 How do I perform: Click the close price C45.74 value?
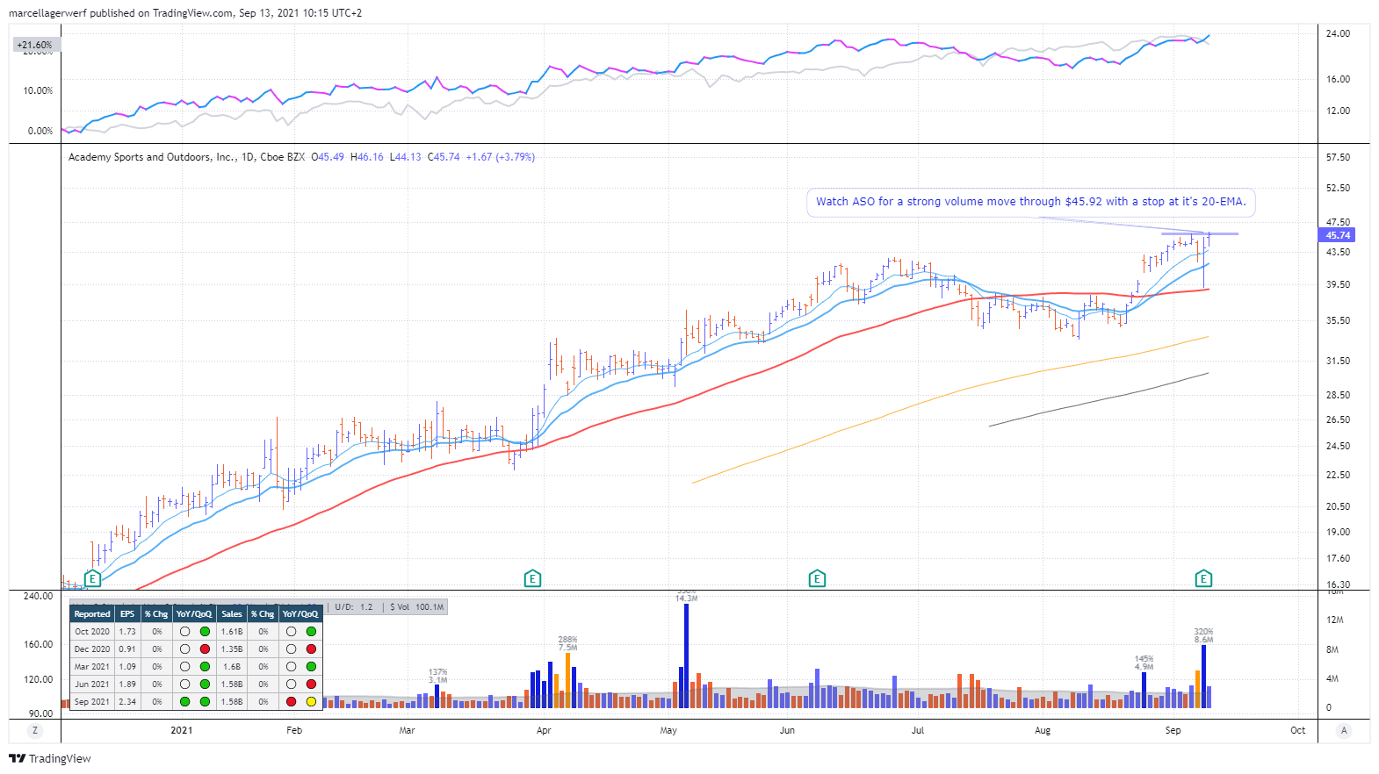pyautogui.click(x=444, y=157)
